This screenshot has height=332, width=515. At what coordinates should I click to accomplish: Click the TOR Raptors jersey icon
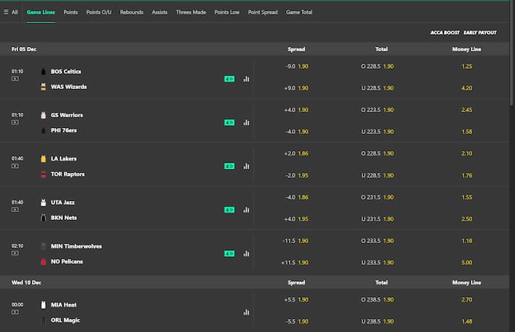coord(43,174)
